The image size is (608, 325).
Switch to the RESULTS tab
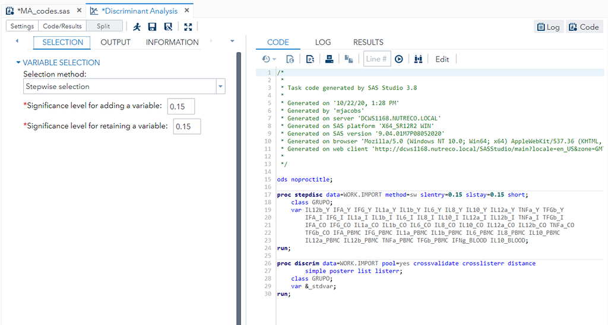tap(368, 42)
